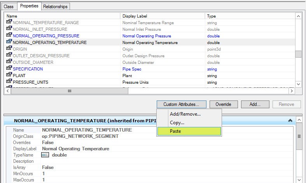Click the 'Nominal Temperature Range' display label cell
This screenshot has height=183, width=306.
coord(148,23)
